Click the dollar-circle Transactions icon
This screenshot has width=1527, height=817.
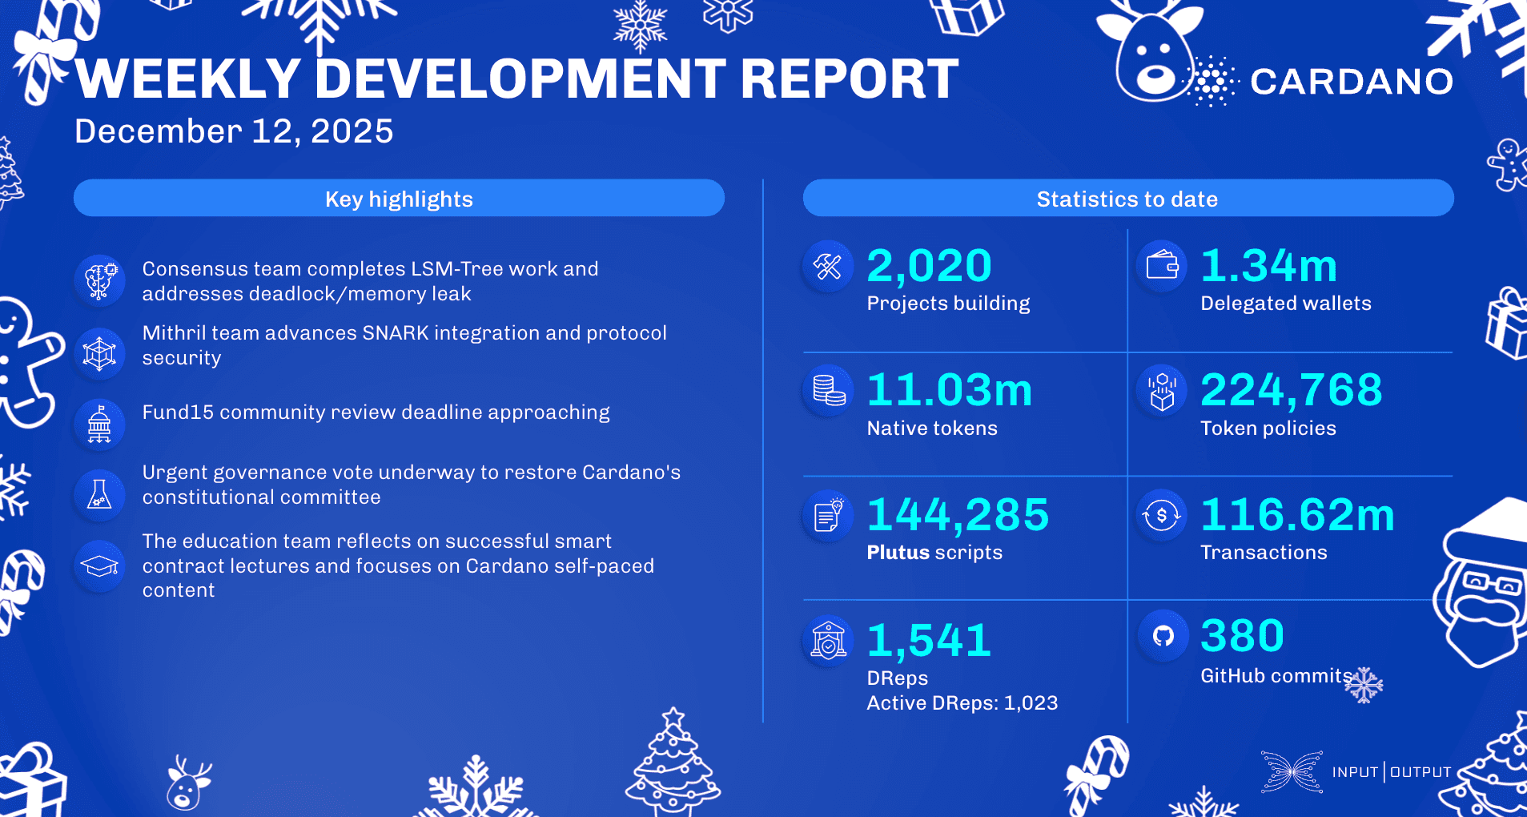1161,517
